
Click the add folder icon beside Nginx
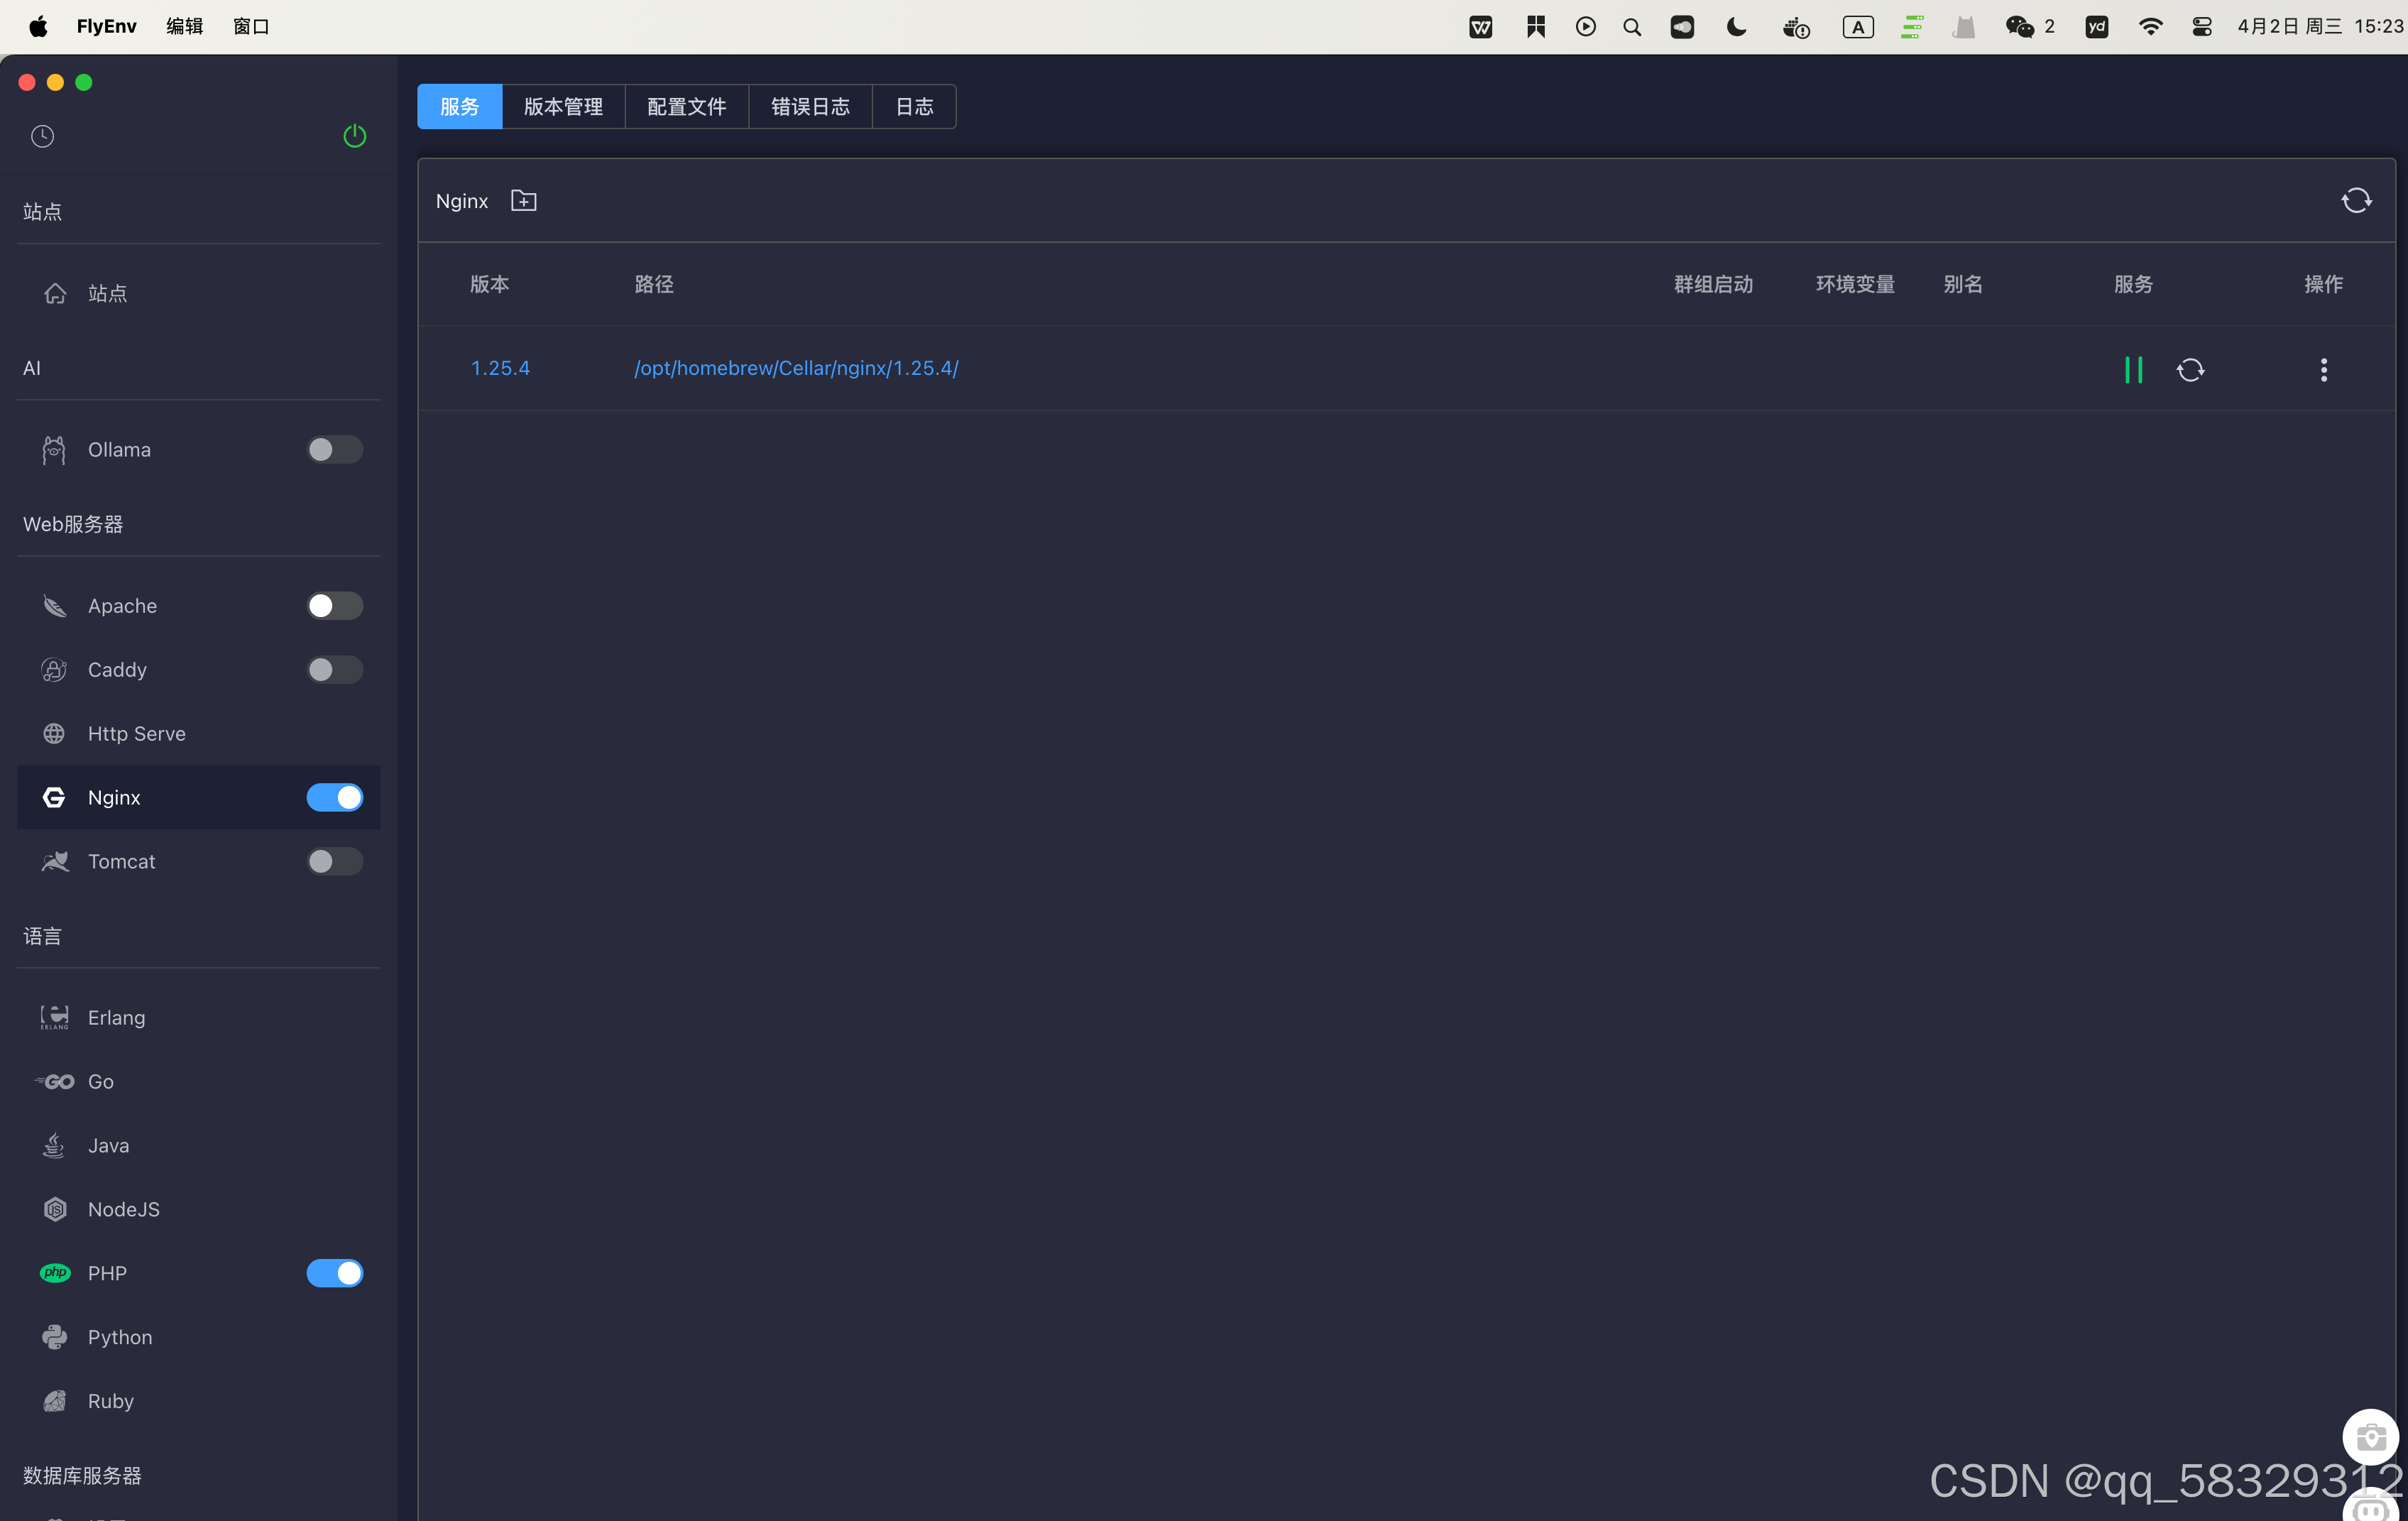tap(523, 201)
